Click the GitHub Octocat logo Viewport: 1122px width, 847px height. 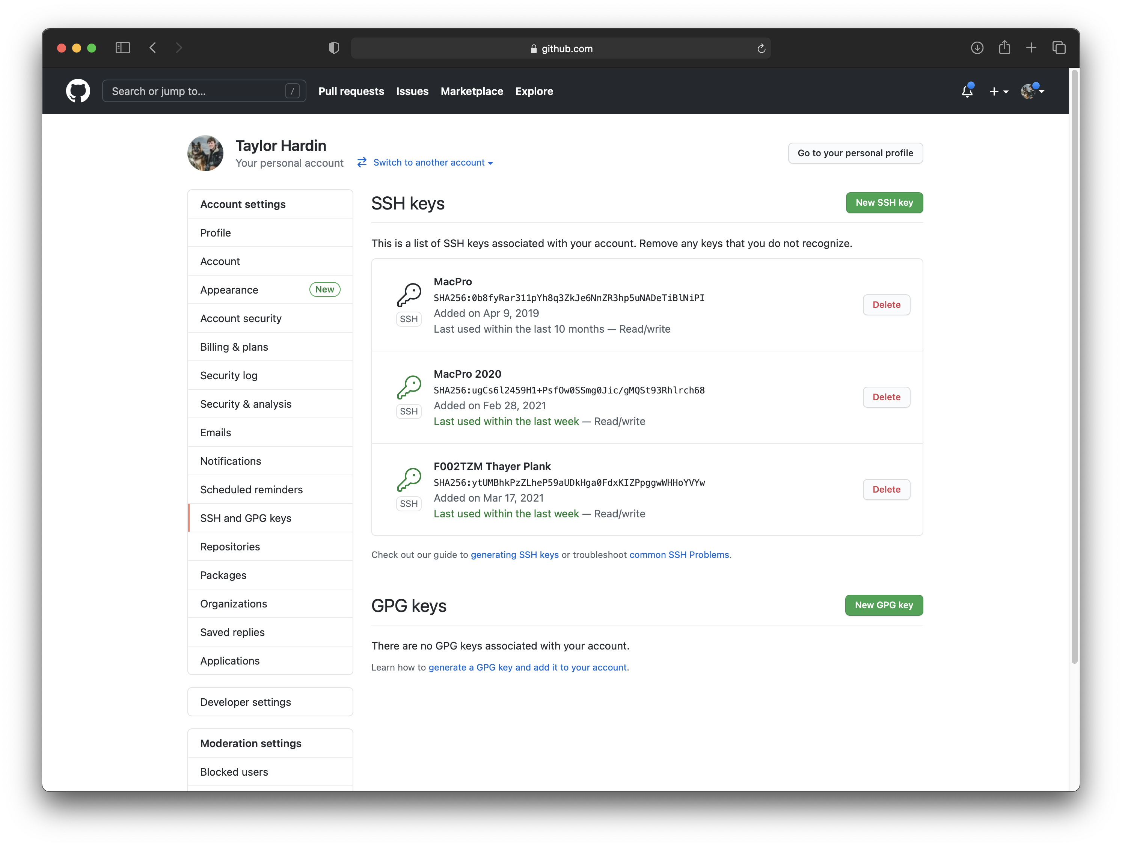[78, 91]
